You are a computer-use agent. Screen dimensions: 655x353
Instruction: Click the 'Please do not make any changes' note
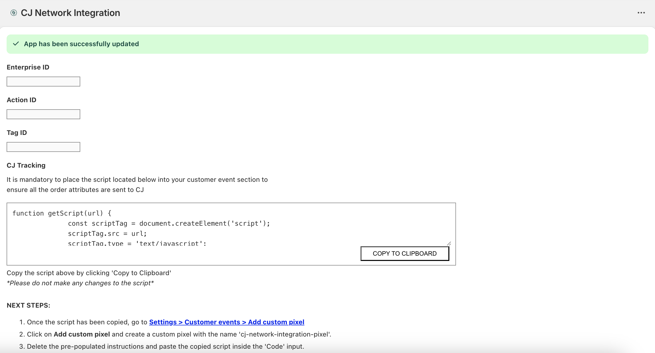[80, 283]
